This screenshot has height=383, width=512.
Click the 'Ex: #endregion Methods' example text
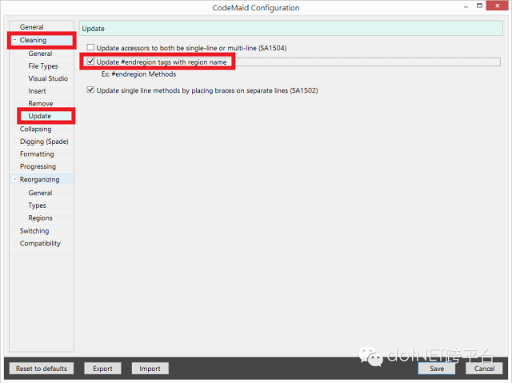click(138, 74)
